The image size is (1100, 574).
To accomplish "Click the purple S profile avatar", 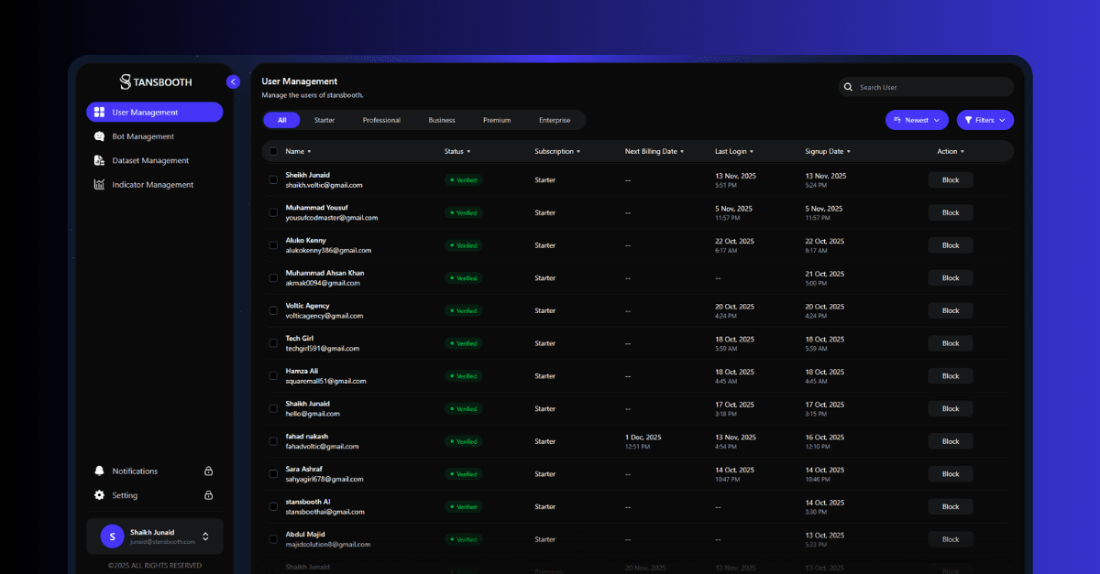I will coord(112,536).
